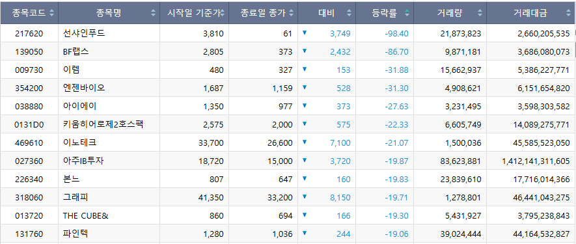Click stock code 217620

coord(29,34)
